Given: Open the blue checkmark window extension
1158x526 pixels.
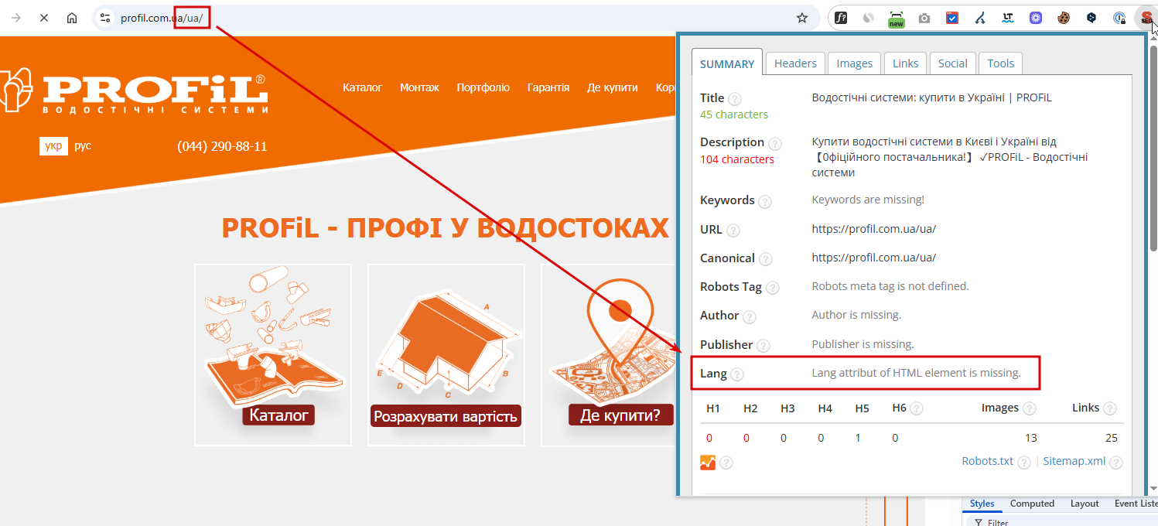Looking at the screenshot, I should pyautogui.click(x=952, y=18).
